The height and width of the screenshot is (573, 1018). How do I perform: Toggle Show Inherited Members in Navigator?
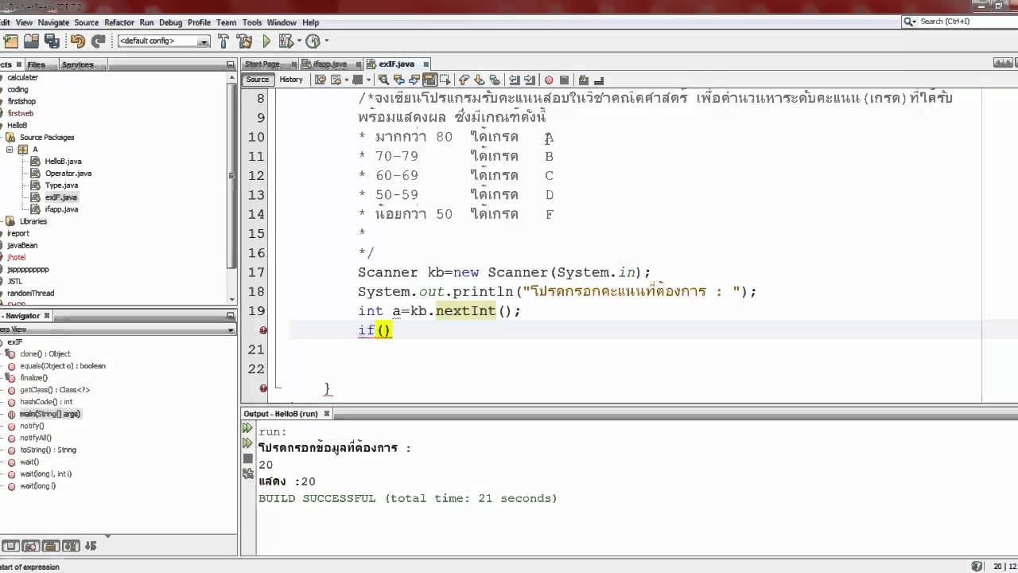tap(10, 546)
